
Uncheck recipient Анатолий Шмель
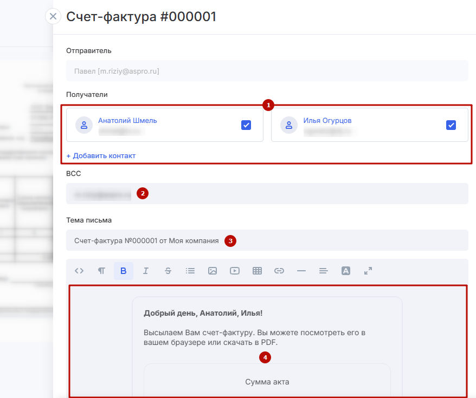[x=246, y=125]
